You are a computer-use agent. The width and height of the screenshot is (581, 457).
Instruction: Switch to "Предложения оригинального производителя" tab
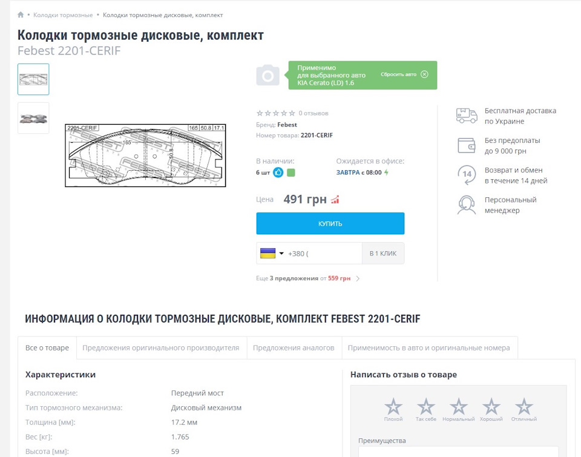point(161,347)
